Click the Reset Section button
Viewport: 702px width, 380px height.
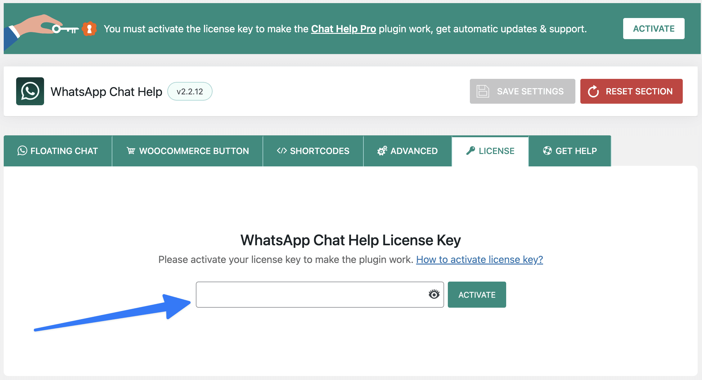coord(632,91)
